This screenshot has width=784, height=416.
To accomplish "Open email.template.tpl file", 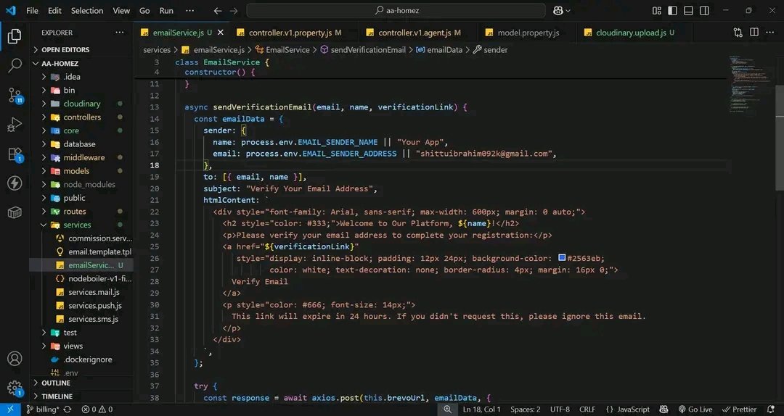I will coord(100,251).
